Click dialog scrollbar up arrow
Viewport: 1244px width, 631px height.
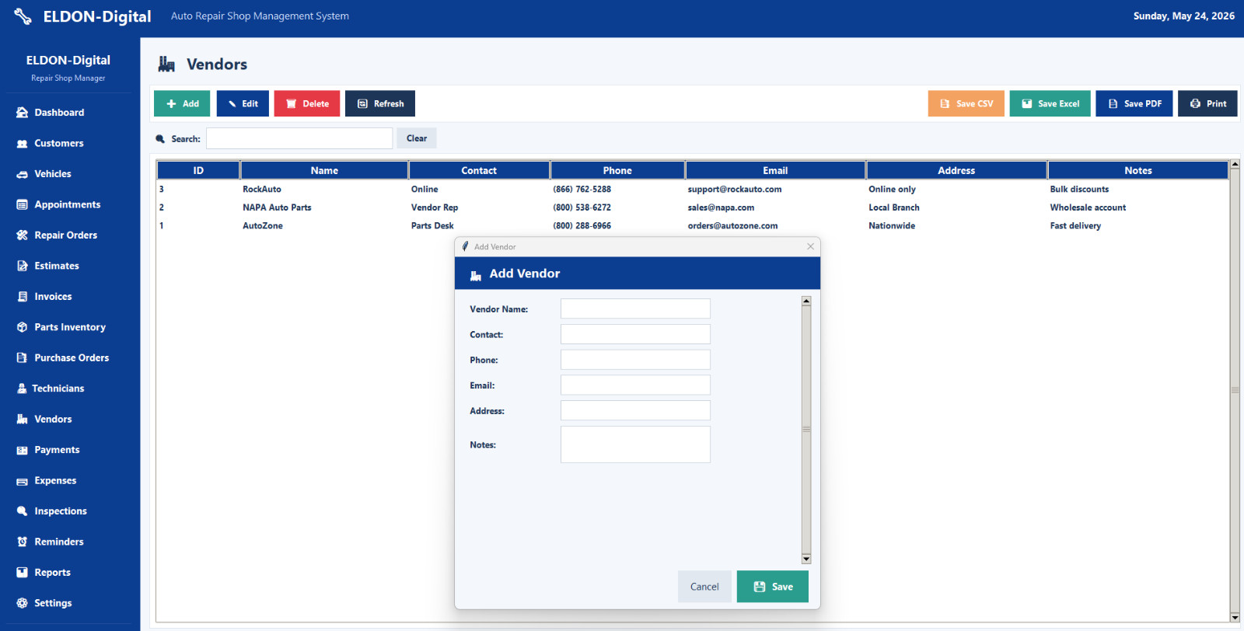click(x=806, y=301)
